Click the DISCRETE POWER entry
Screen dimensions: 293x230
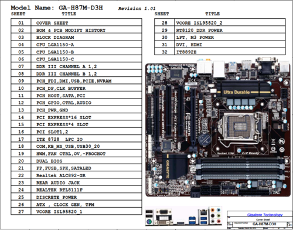[x=56, y=197]
